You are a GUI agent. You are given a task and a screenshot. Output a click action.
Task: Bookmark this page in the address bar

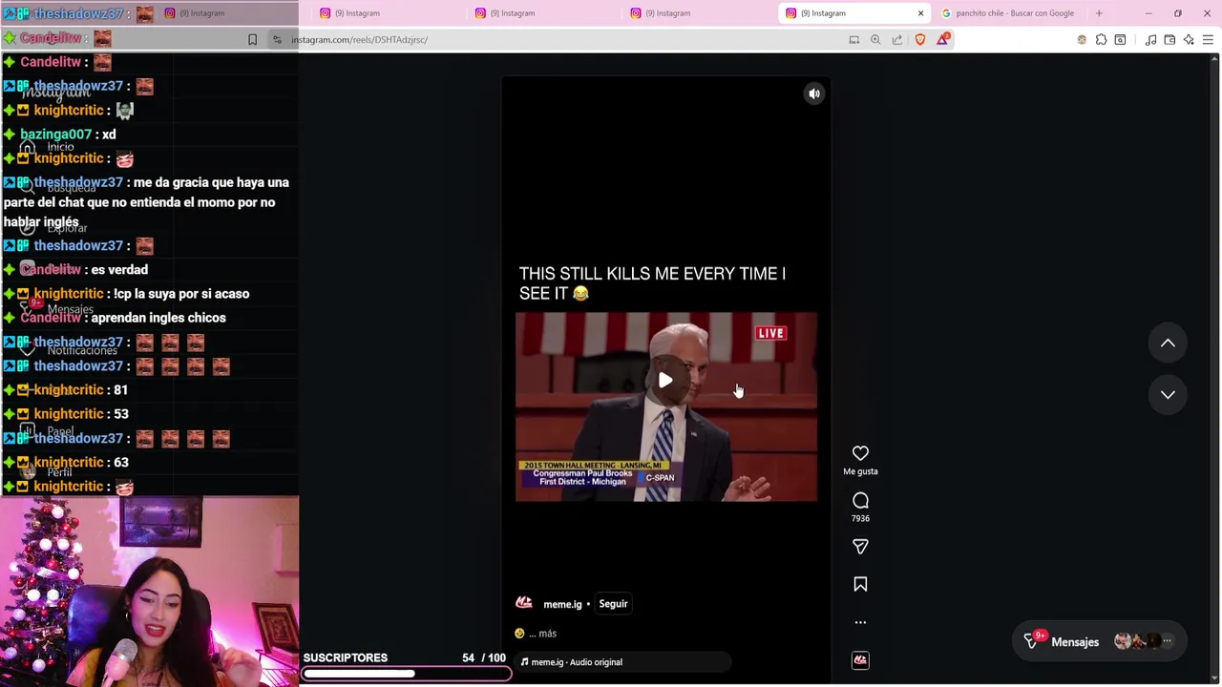tap(252, 39)
